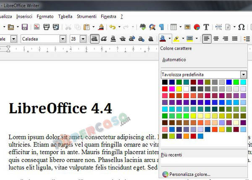
Task: Toggle Shadow text effect
Action: pos(151,39)
